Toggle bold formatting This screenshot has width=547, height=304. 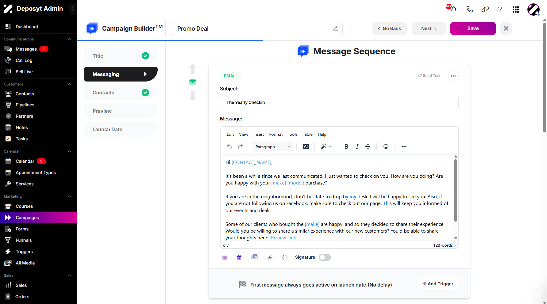[x=346, y=146]
